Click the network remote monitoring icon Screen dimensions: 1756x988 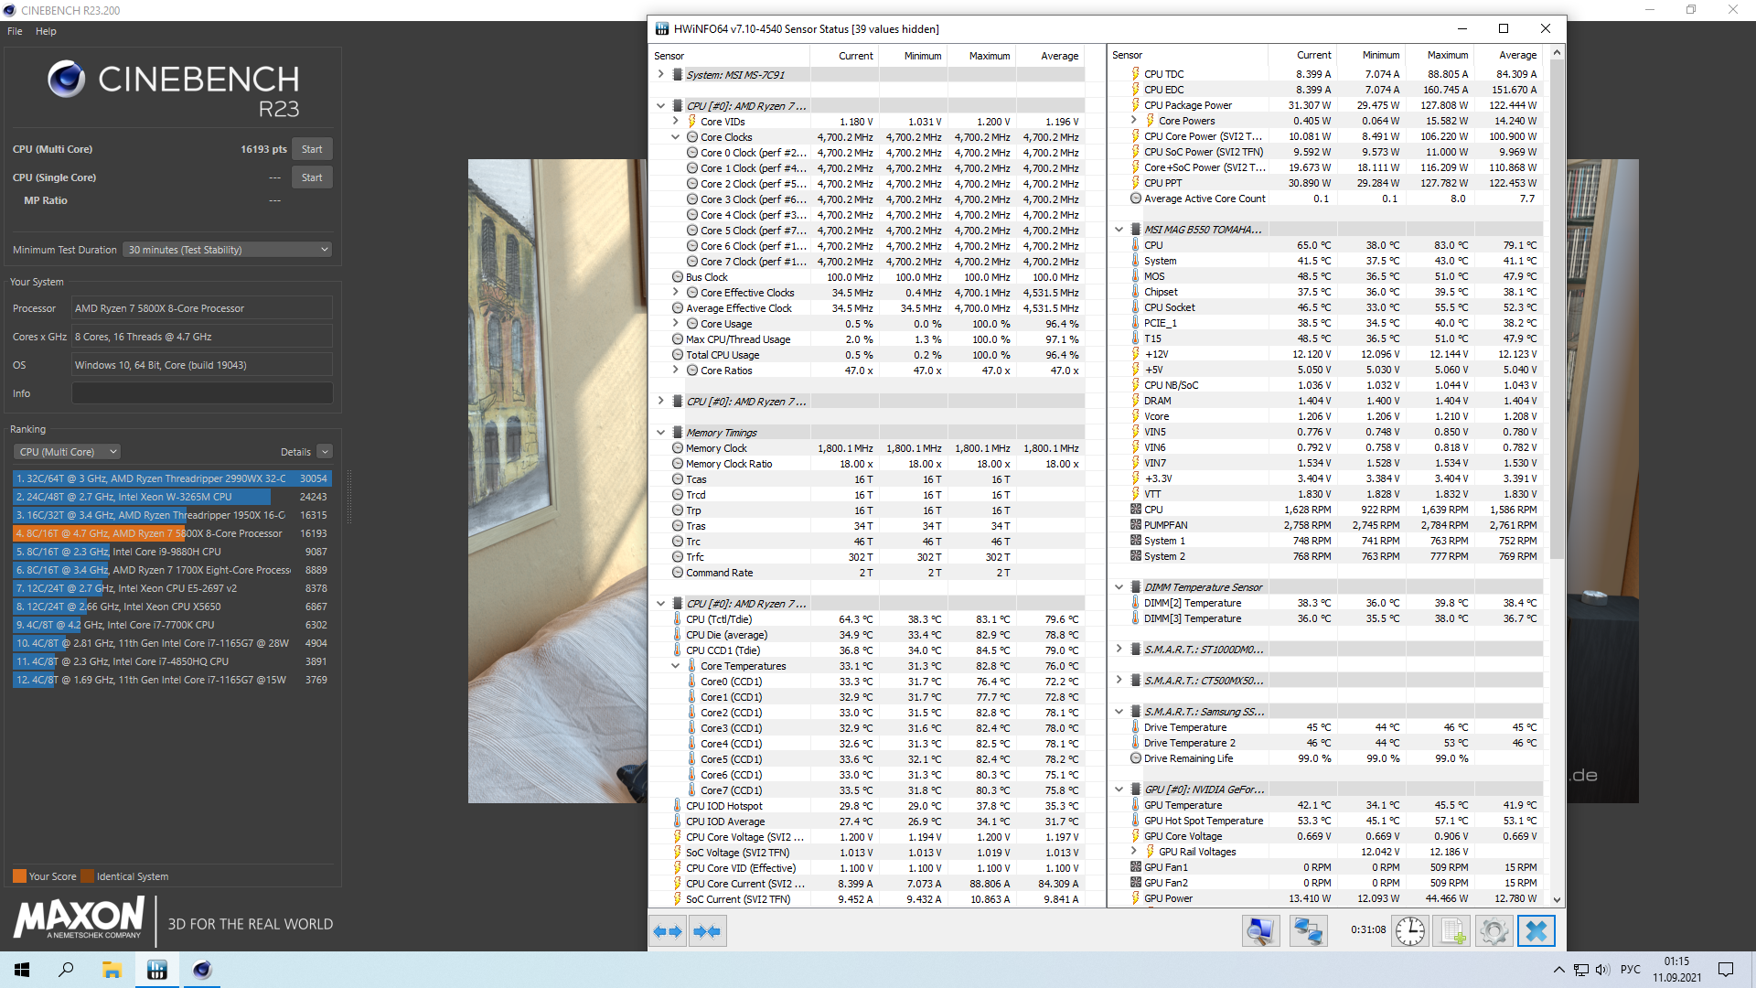1308,931
